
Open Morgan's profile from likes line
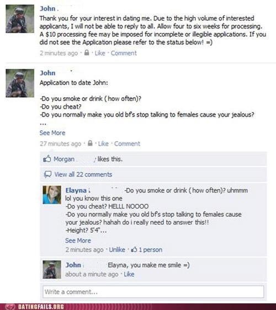pyautogui.click(x=64, y=159)
